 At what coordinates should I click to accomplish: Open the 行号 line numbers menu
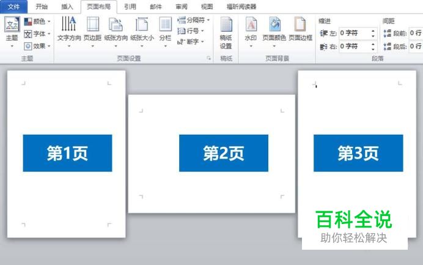[x=191, y=31]
